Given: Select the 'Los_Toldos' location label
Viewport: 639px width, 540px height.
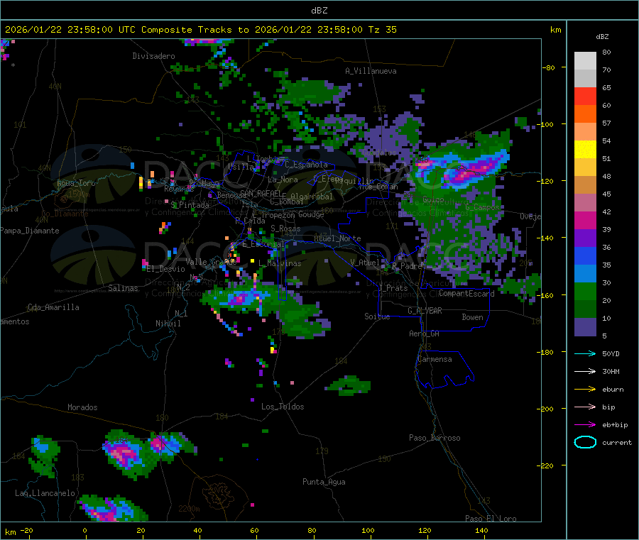Looking at the screenshot, I should pyautogui.click(x=283, y=407).
